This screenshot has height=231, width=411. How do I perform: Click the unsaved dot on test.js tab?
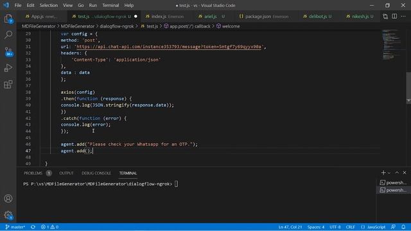[x=136, y=17]
